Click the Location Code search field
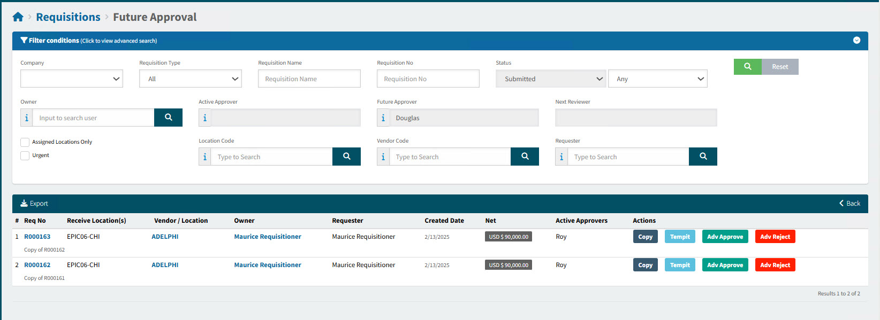Viewport: 880px width, 320px height. pos(272,157)
